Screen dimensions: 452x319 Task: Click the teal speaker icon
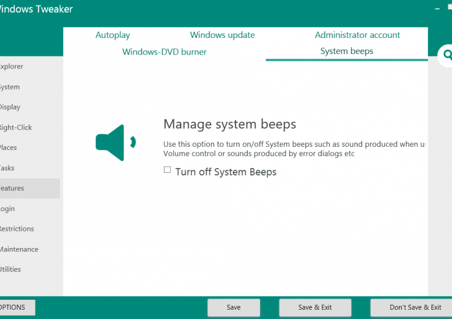115,142
